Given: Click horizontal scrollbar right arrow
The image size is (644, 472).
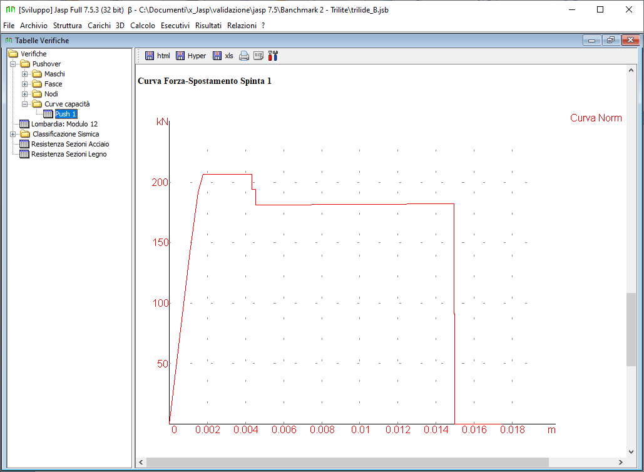Looking at the screenshot, I should point(621,462).
